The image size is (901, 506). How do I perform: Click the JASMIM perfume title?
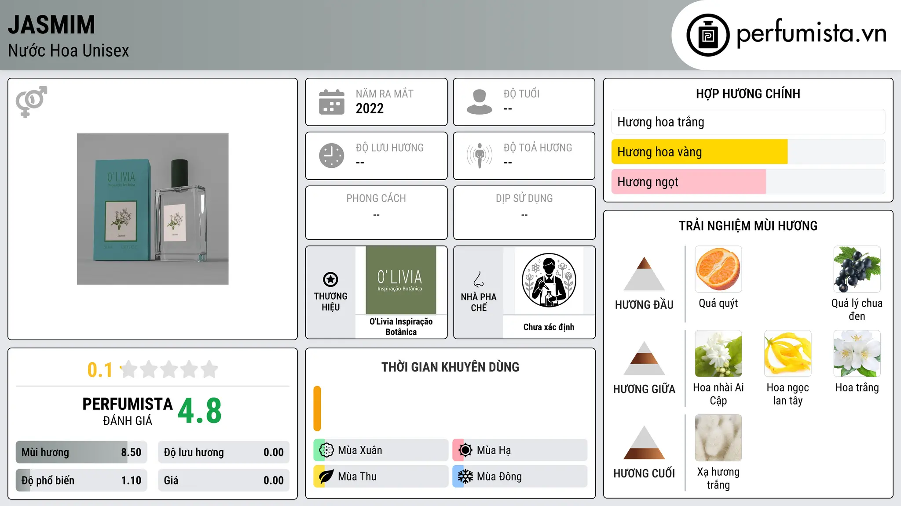coord(51,25)
